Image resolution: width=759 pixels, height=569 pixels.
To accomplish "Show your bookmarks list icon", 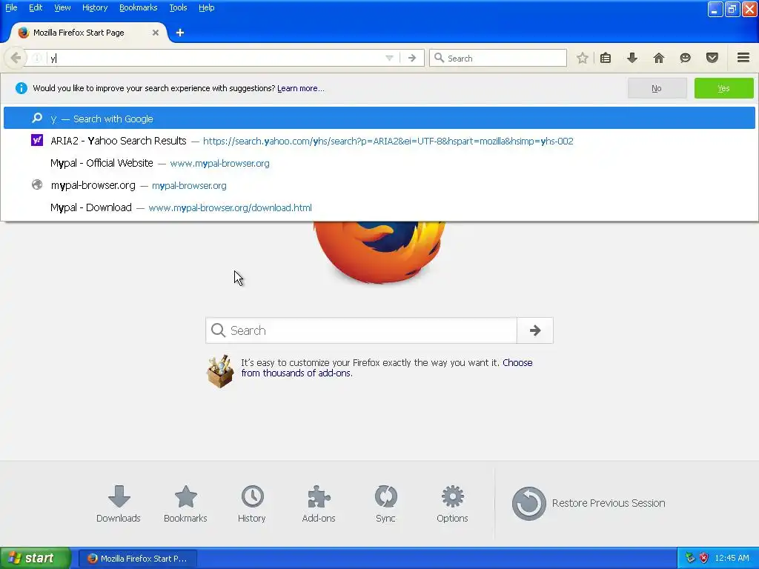I will [x=606, y=58].
